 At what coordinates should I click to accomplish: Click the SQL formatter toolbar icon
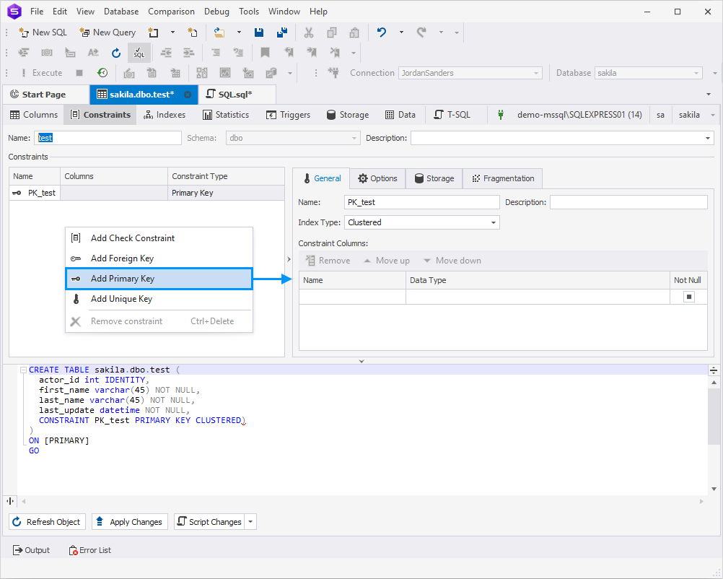(x=139, y=52)
